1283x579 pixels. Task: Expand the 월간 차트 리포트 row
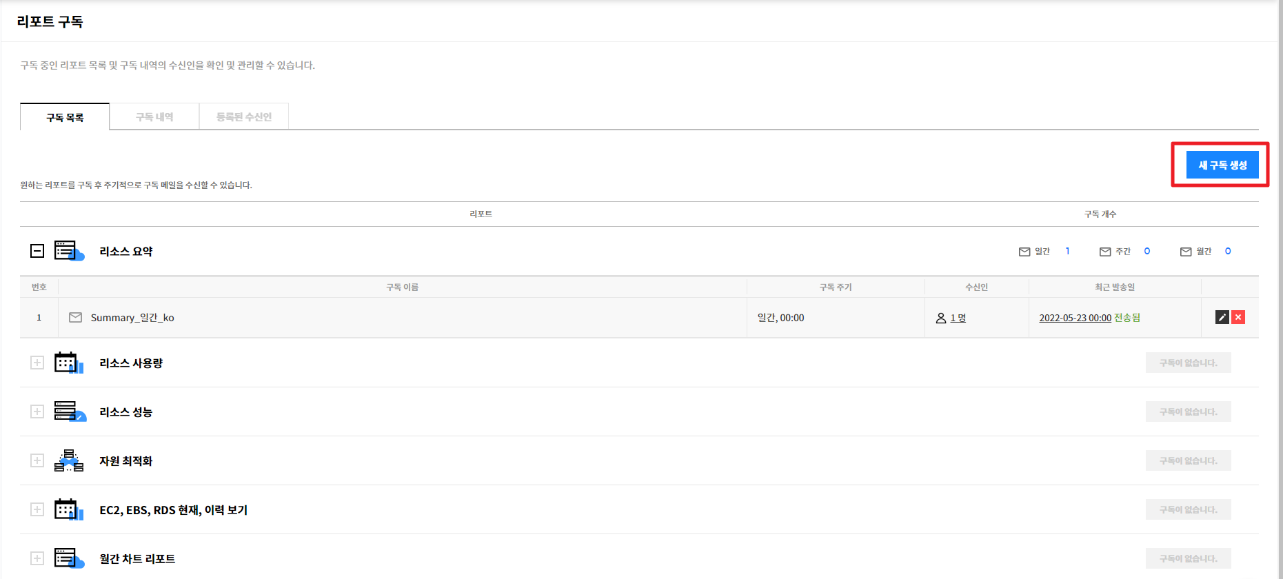(x=37, y=559)
